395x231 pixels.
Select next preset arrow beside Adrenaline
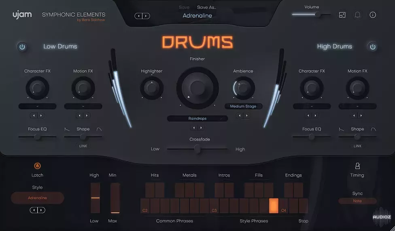(146, 16)
